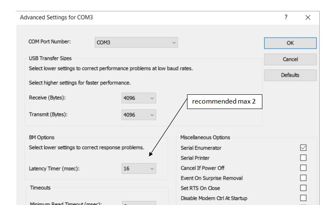Click the question mark help button
This screenshot has height=205, width=331.
coord(286,17)
